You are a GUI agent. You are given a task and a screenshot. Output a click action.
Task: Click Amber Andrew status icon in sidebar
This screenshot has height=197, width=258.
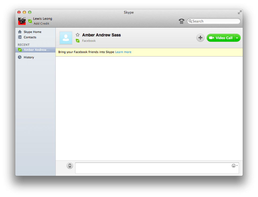[x=20, y=50]
